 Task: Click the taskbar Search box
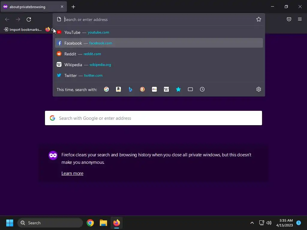(x=50, y=223)
